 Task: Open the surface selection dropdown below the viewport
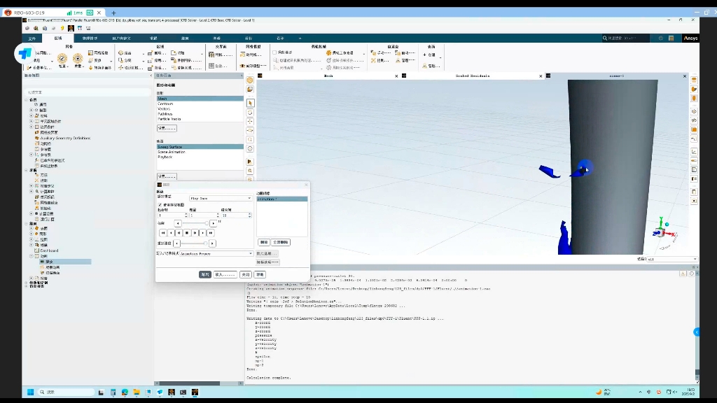pyautogui.click(x=671, y=259)
